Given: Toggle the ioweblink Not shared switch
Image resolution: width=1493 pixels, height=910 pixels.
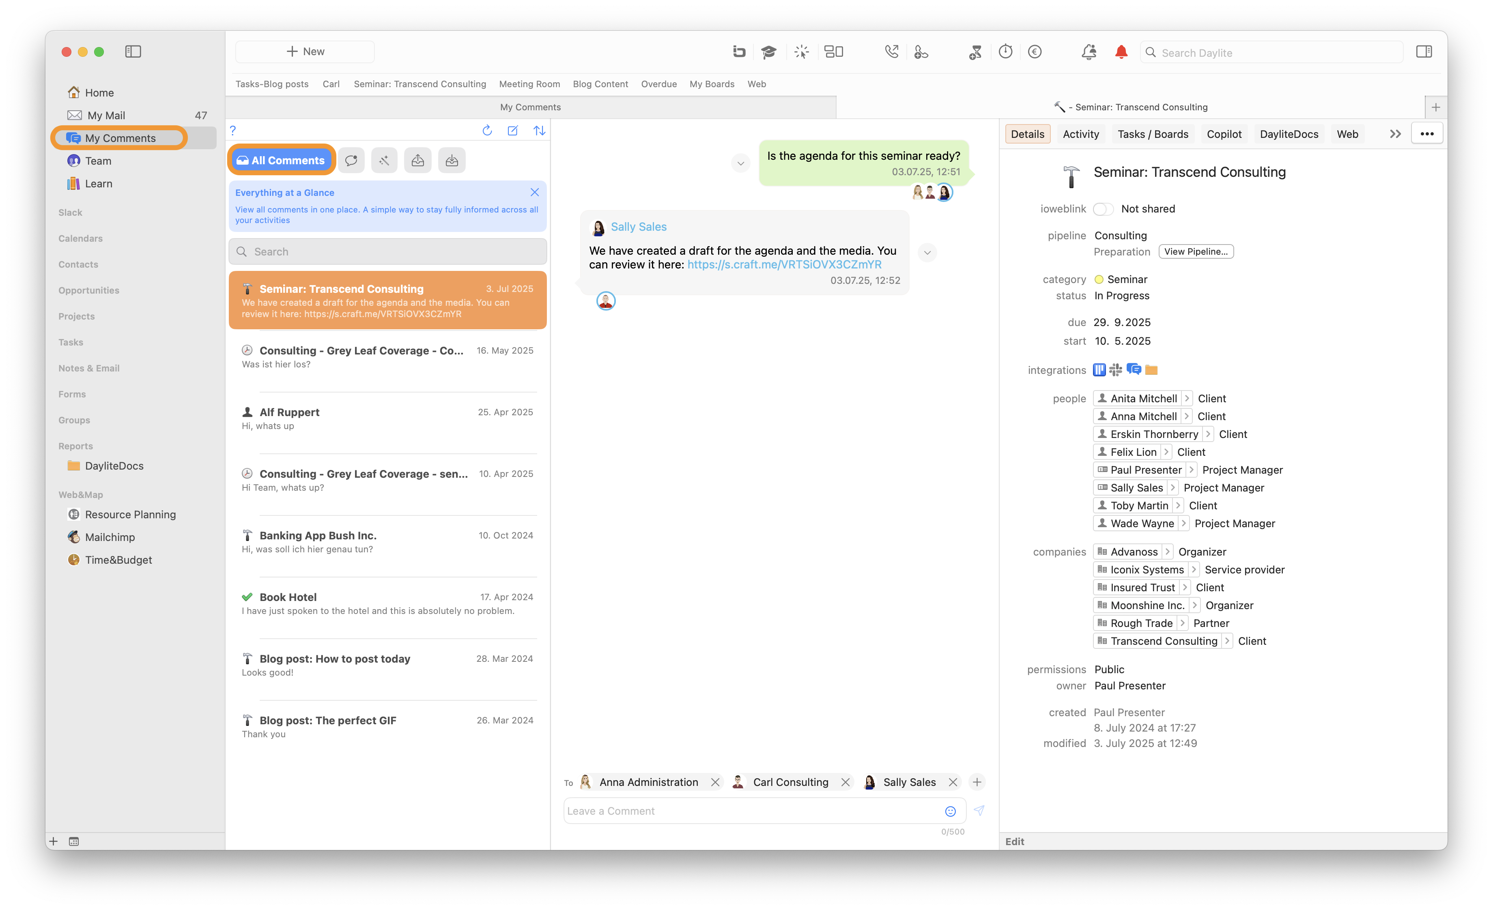Looking at the screenshot, I should point(1104,209).
